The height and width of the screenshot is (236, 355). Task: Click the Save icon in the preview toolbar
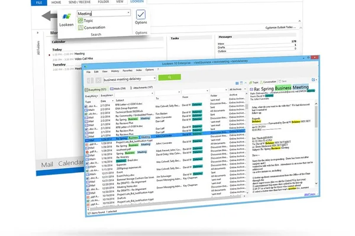pyautogui.click(x=280, y=81)
